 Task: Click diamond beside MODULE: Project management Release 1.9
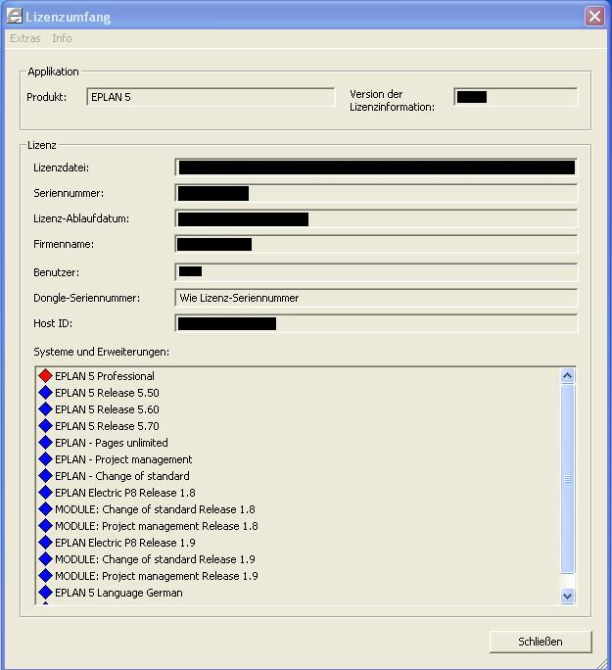[x=45, y=576]
